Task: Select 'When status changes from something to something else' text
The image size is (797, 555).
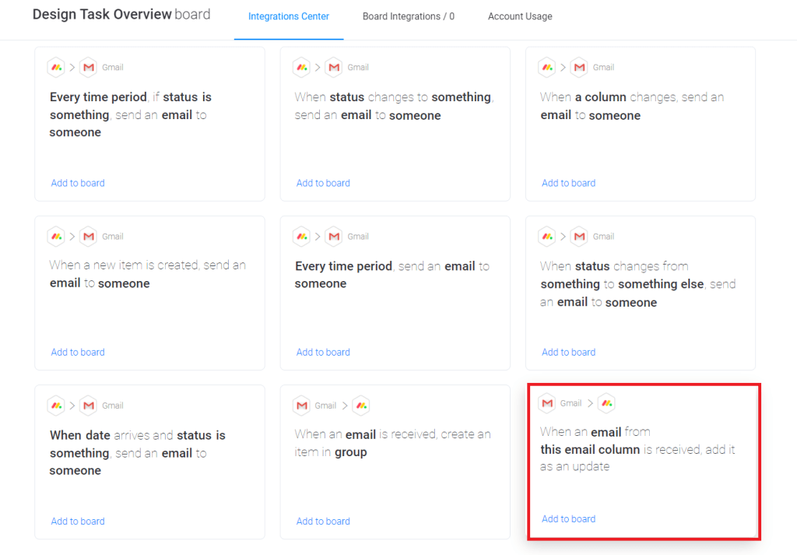Action: [x=637, y=284]
